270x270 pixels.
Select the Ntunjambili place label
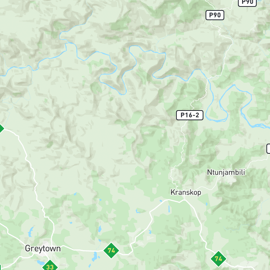click(226, 172)
